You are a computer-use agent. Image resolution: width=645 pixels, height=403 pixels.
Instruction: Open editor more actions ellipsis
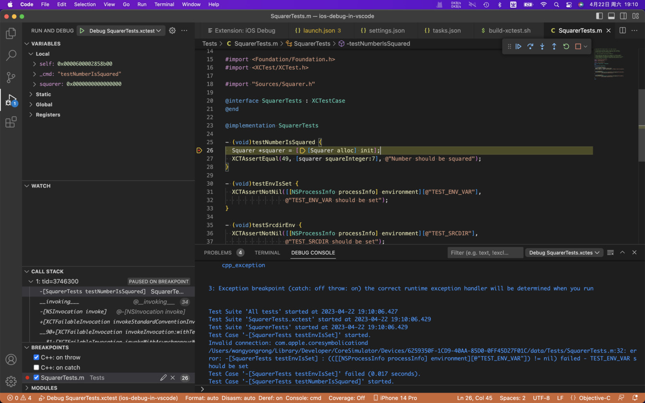635,30
